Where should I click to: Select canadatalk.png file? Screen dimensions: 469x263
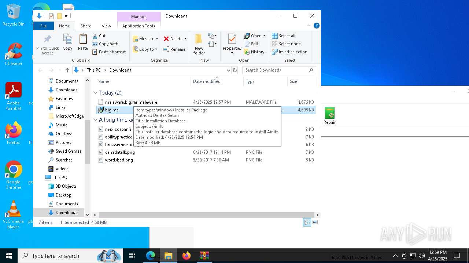coord(206,152)
